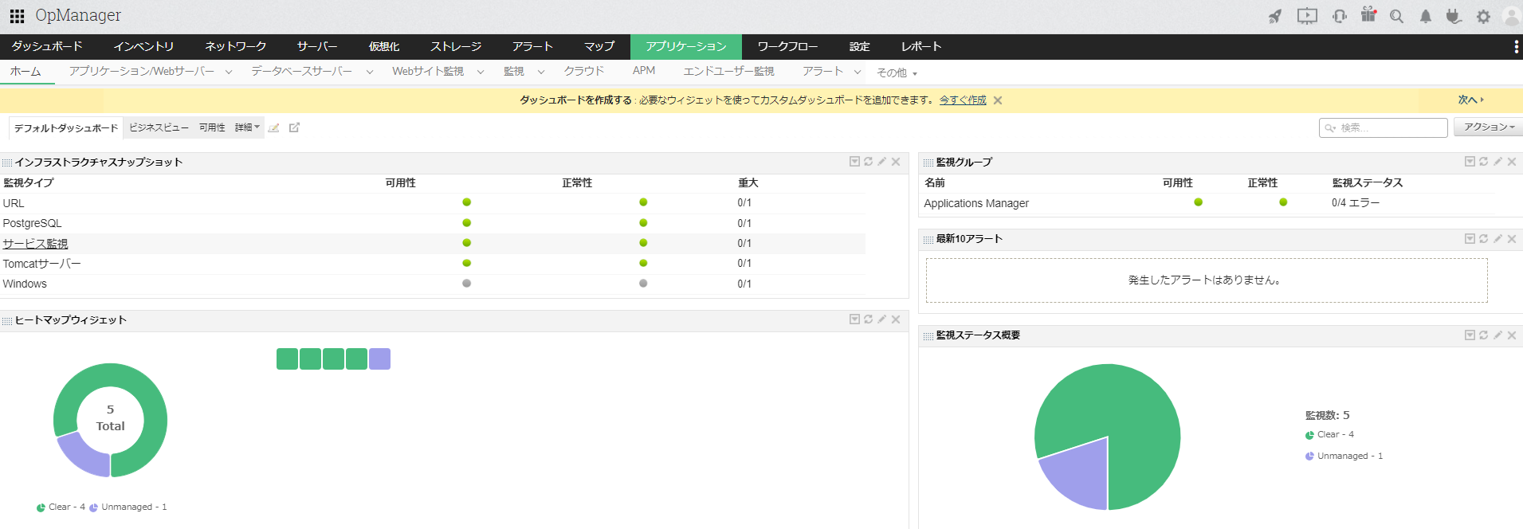Image resolution: width=1523 pixels, height=529 pixels.
Task: Expand the 詳細 dropdown in dashboard tabs
Action: coord(247,127)
